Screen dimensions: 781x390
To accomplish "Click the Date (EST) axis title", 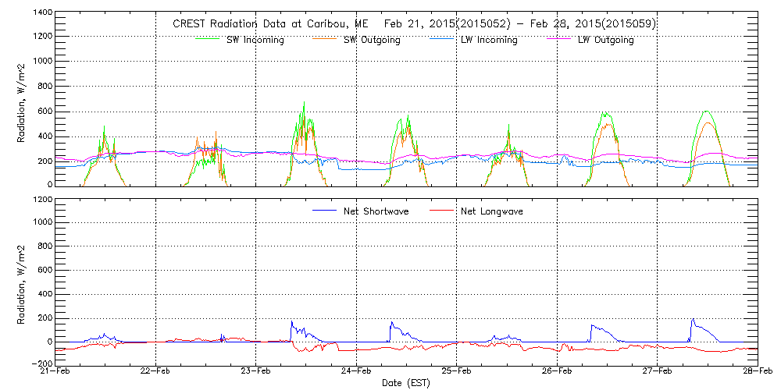I will 406,383.
